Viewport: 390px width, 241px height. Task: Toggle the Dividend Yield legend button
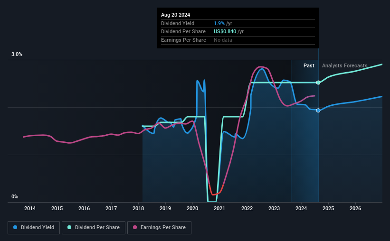(x=34, y=228)
